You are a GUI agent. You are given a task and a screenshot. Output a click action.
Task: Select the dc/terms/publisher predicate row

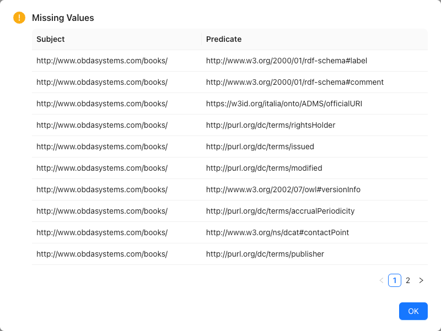(265, 254)
